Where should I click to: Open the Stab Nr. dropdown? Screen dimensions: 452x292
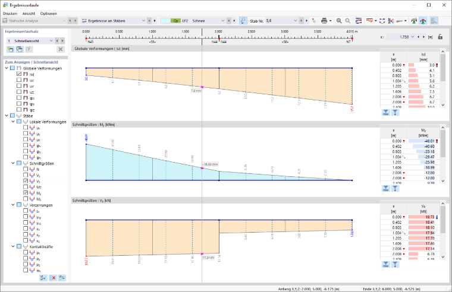coord(295,21)
